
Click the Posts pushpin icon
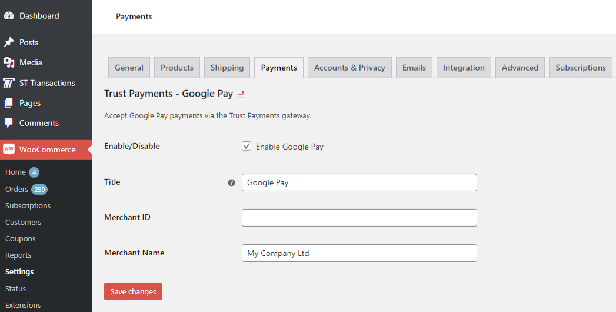tap(9, 42)
